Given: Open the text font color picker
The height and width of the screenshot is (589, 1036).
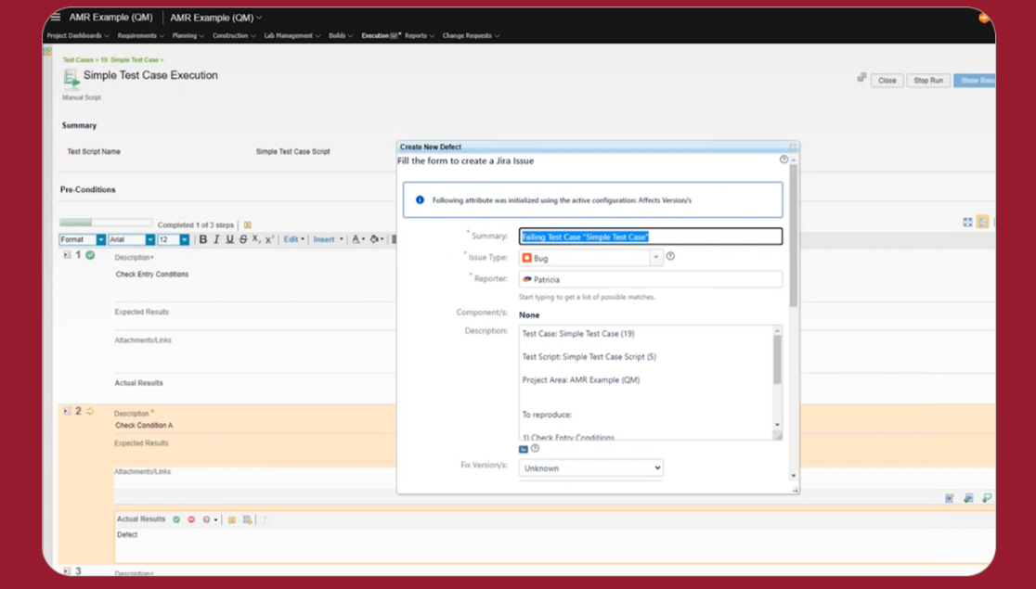Looking at the screenshot, I should [x=358, y=239].
